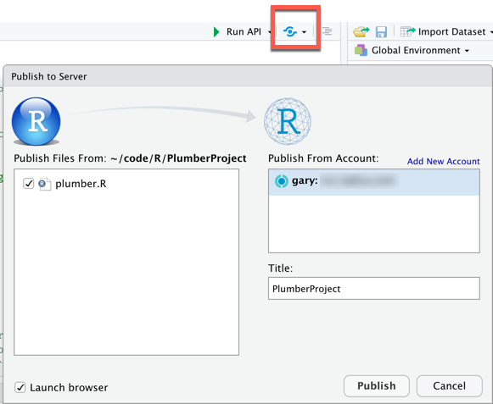The height and width of the screenshot is (404, 493).
Task: Click the green Run API play icon
Action: click(x=216, y=31)
